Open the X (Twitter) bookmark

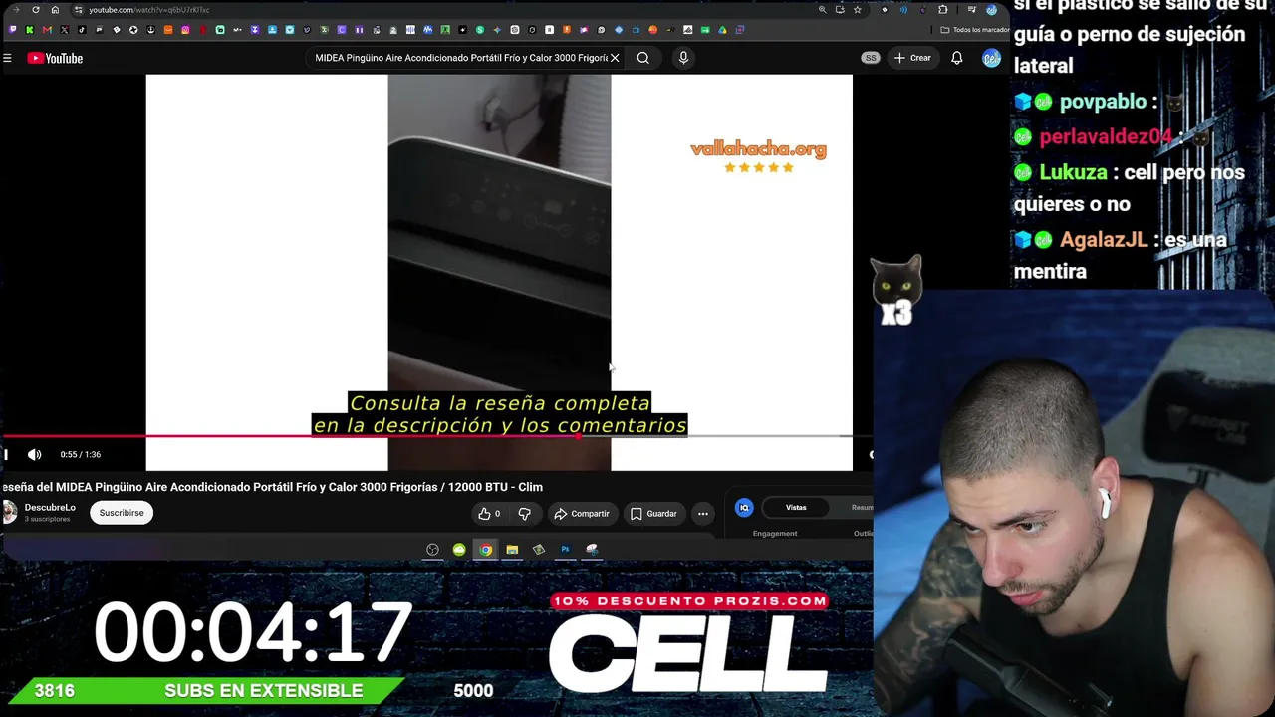tap(65, 30)
